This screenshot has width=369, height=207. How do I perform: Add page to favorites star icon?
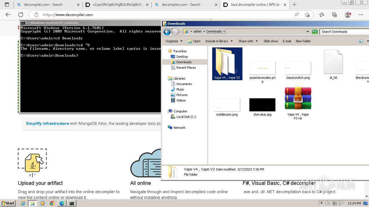(x=307, y=15)
